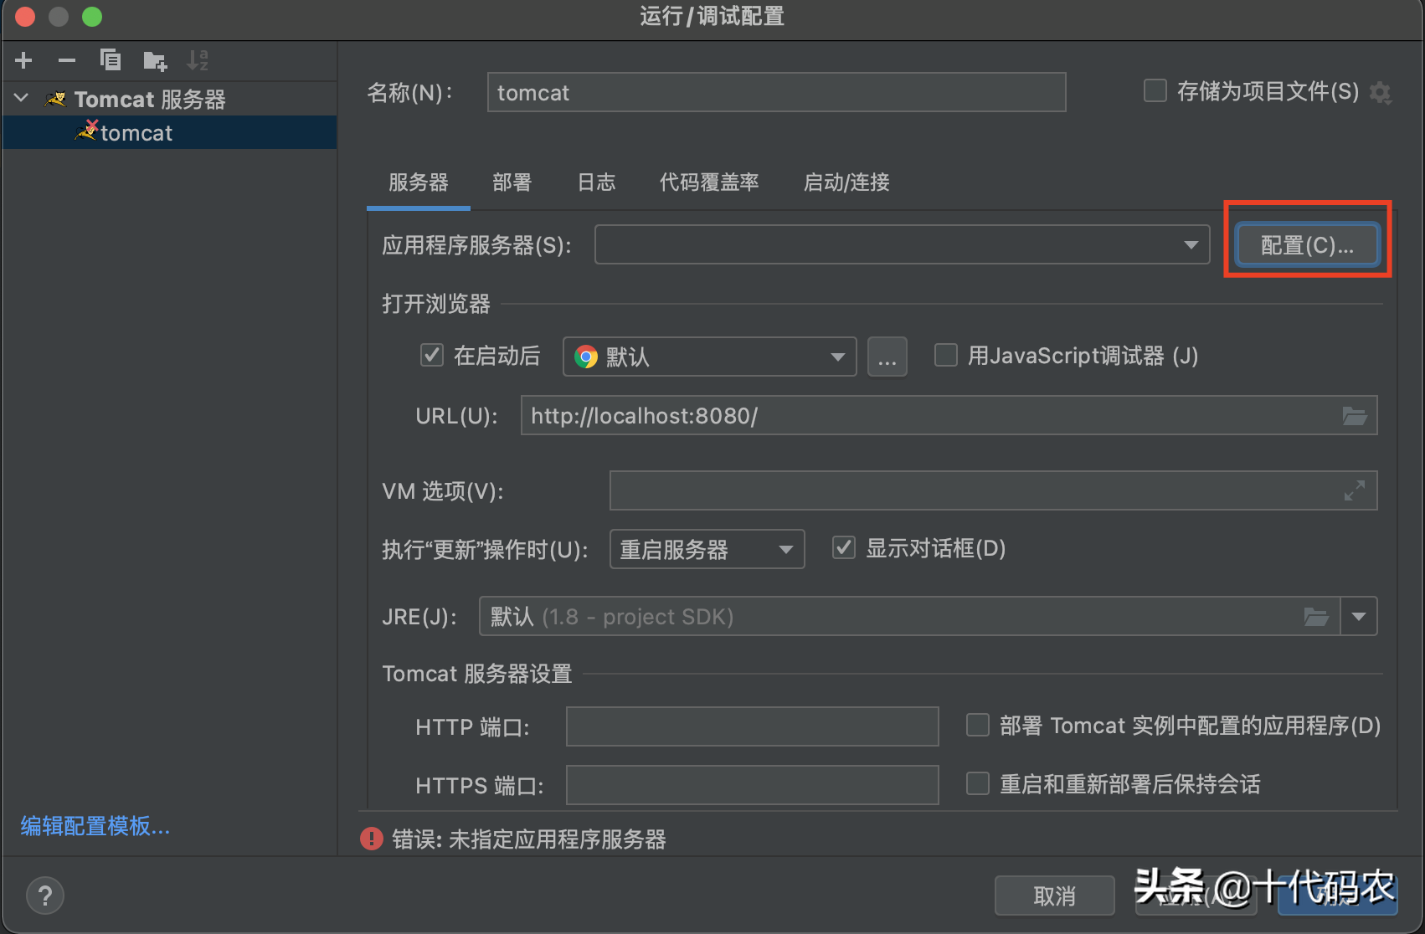Image resolution: width=1425 pixels, height=934 pixels.
Task: Click the 取消 button
Action: coord(1054,896)
